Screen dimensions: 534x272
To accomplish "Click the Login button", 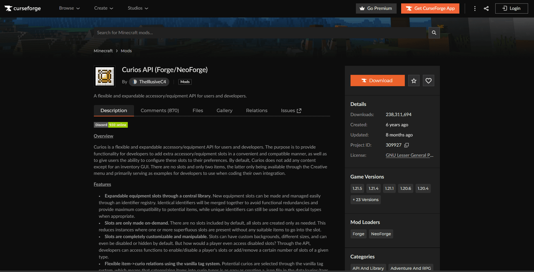I will pos(512,8).
